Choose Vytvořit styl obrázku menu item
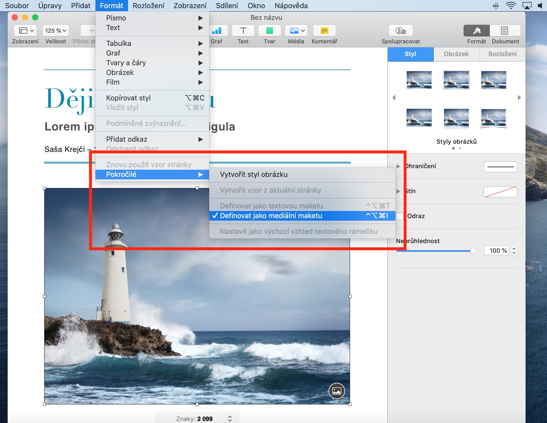Viewport: 547px width, 423px height. [254, 175]
